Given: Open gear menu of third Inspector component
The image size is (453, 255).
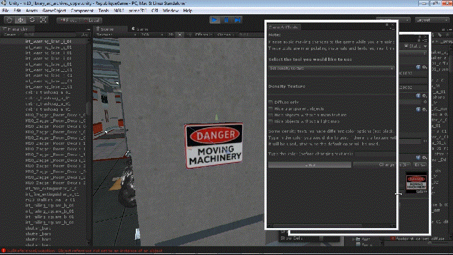Looking at the screenshot, I should click(424, 110).
